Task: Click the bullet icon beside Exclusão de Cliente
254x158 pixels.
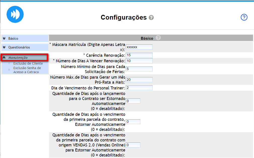Action: (9, 64)
